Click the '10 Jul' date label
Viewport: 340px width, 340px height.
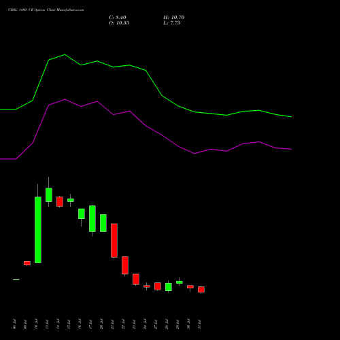click(36, 324)
